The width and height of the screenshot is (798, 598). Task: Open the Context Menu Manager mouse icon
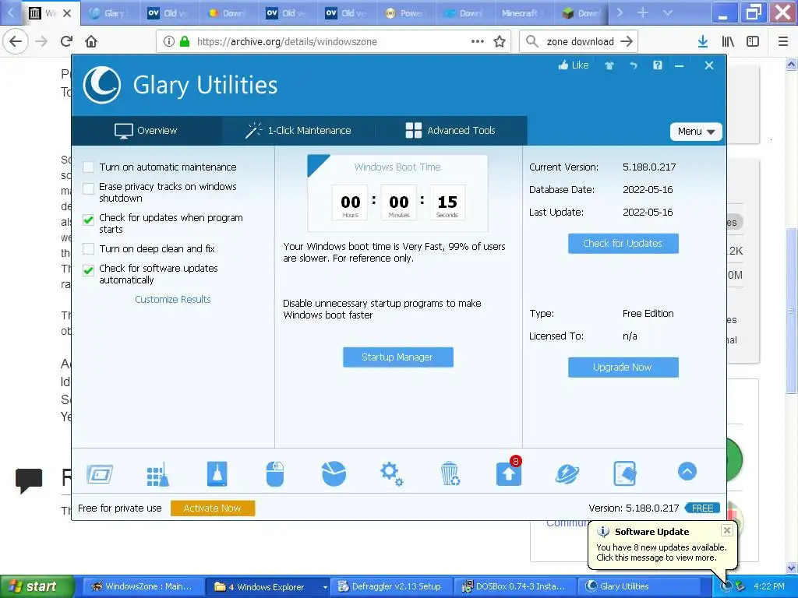click(x=275, y=474)
